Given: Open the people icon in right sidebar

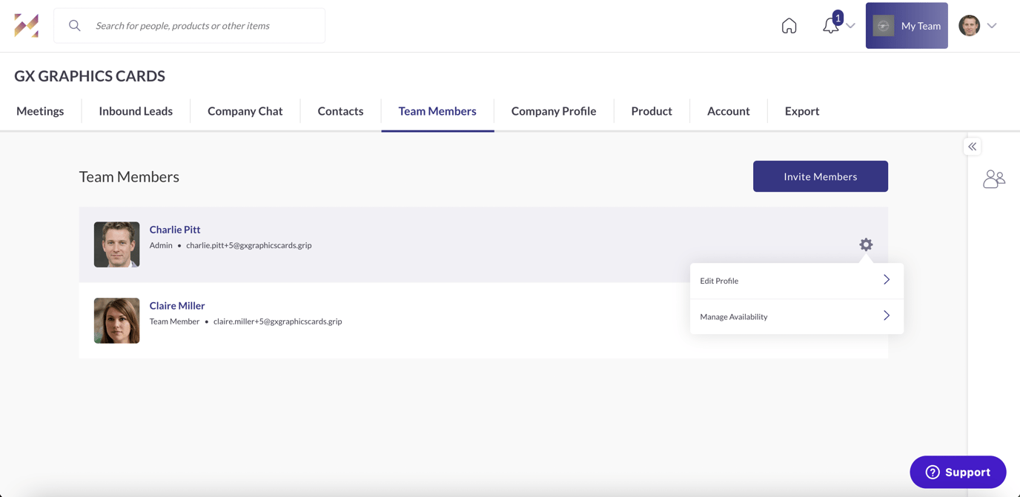Looking at the screenshot, I should 993,179.
